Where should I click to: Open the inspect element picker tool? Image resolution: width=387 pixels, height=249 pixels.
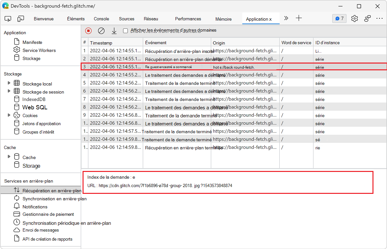(x=8, y=19)
